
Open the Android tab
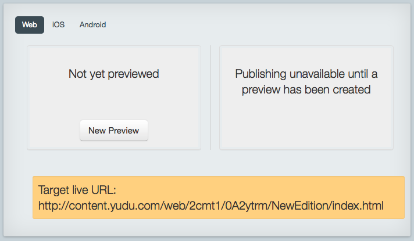pos(92,25)
